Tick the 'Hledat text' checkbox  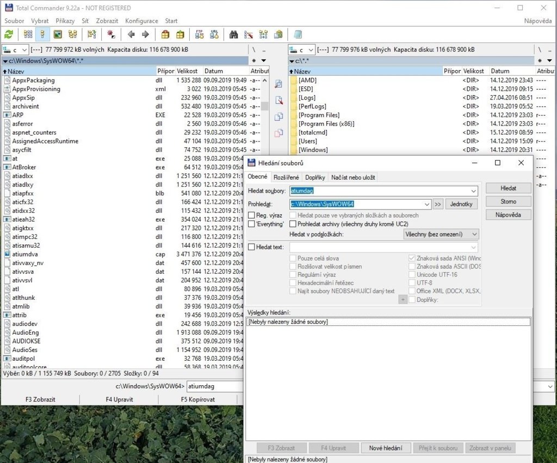pos(251,247)
